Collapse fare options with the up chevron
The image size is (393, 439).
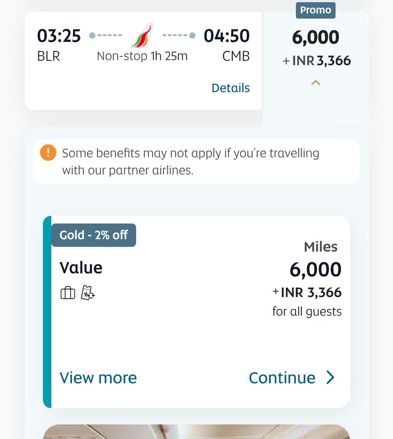(315, 83)
